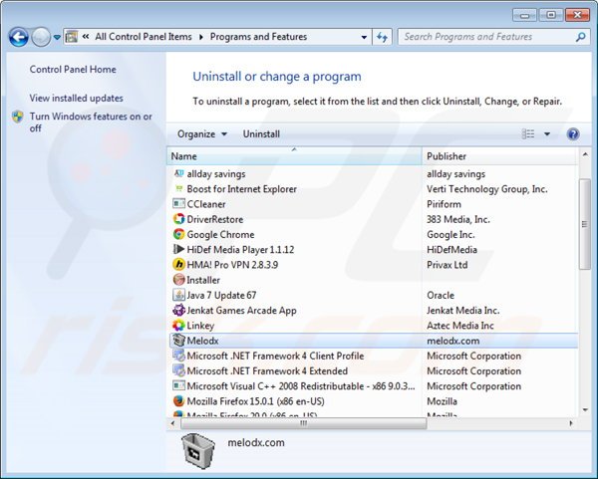Select the Melodx entry name
This screenshot has width=598, height=479.
click(202, 341)
